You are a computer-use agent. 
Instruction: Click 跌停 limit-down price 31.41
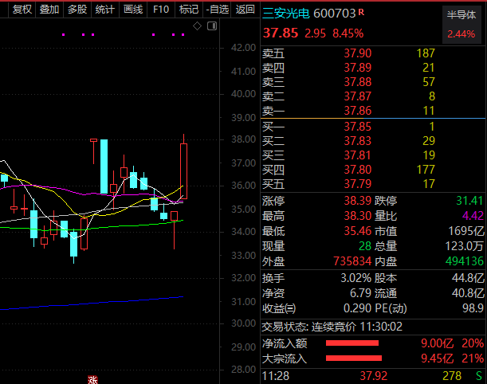(469, 201)
